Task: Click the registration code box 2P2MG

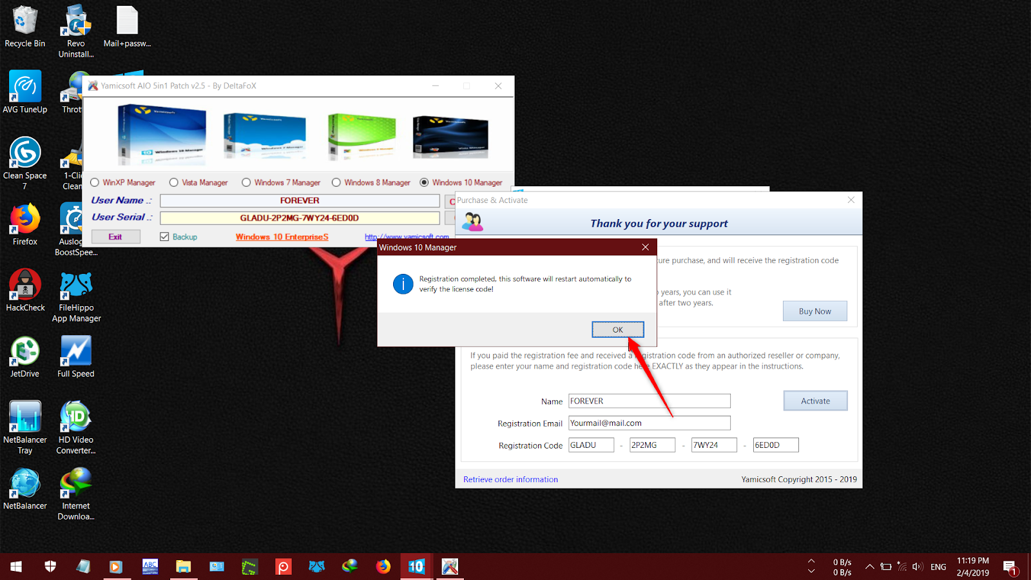Action: tap(652, 445)
